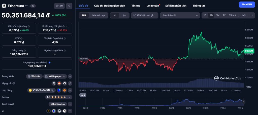Open the chart history clock badge showing 5
Image resolution: width=258 pixels, height=115 pixels.
(83, 95)
